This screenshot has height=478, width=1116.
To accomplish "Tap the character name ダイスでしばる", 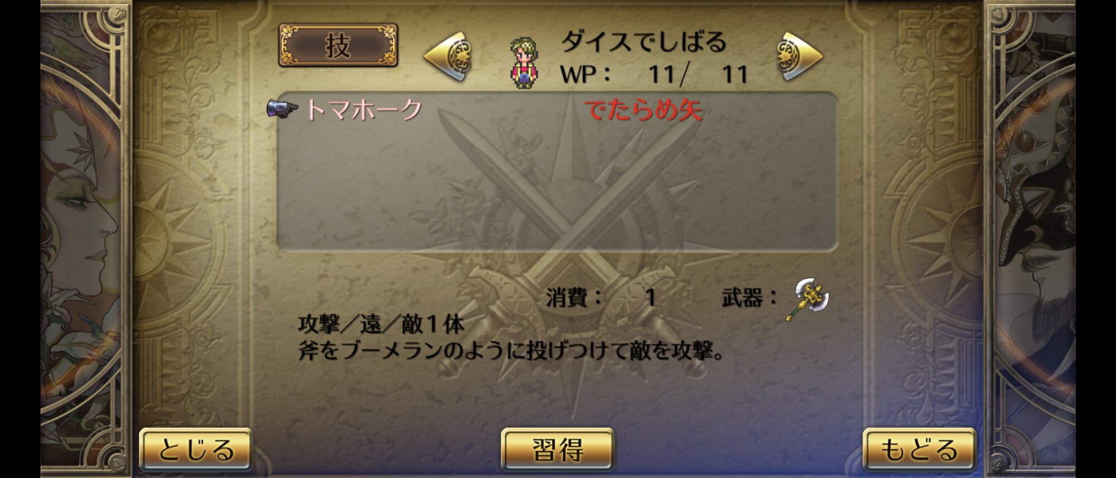I will click(x=643, y=42).
